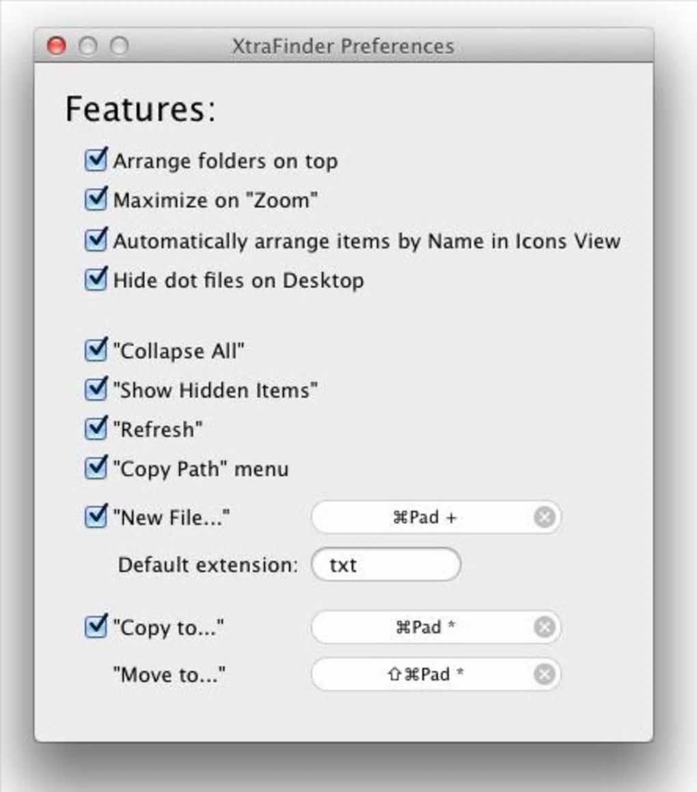Viewport: 697px width, 792px height.
Task: Toggle Maximize on "Zoom" checkbox
Action: [95, 200]
